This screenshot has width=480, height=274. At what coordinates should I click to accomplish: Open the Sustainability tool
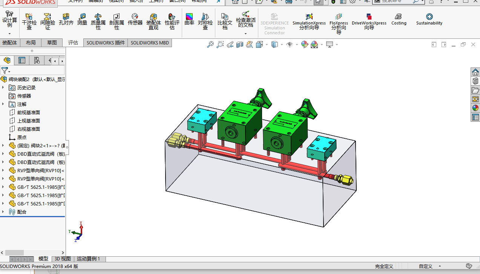pyautogui.click(x=429, y=19)
